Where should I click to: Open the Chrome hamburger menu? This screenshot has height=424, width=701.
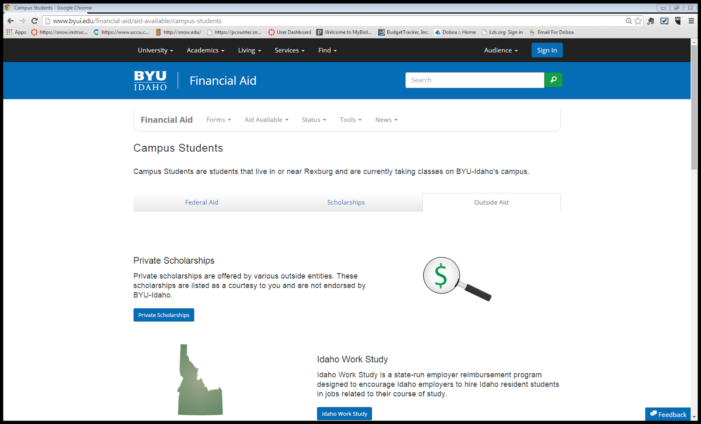point(691,21)
